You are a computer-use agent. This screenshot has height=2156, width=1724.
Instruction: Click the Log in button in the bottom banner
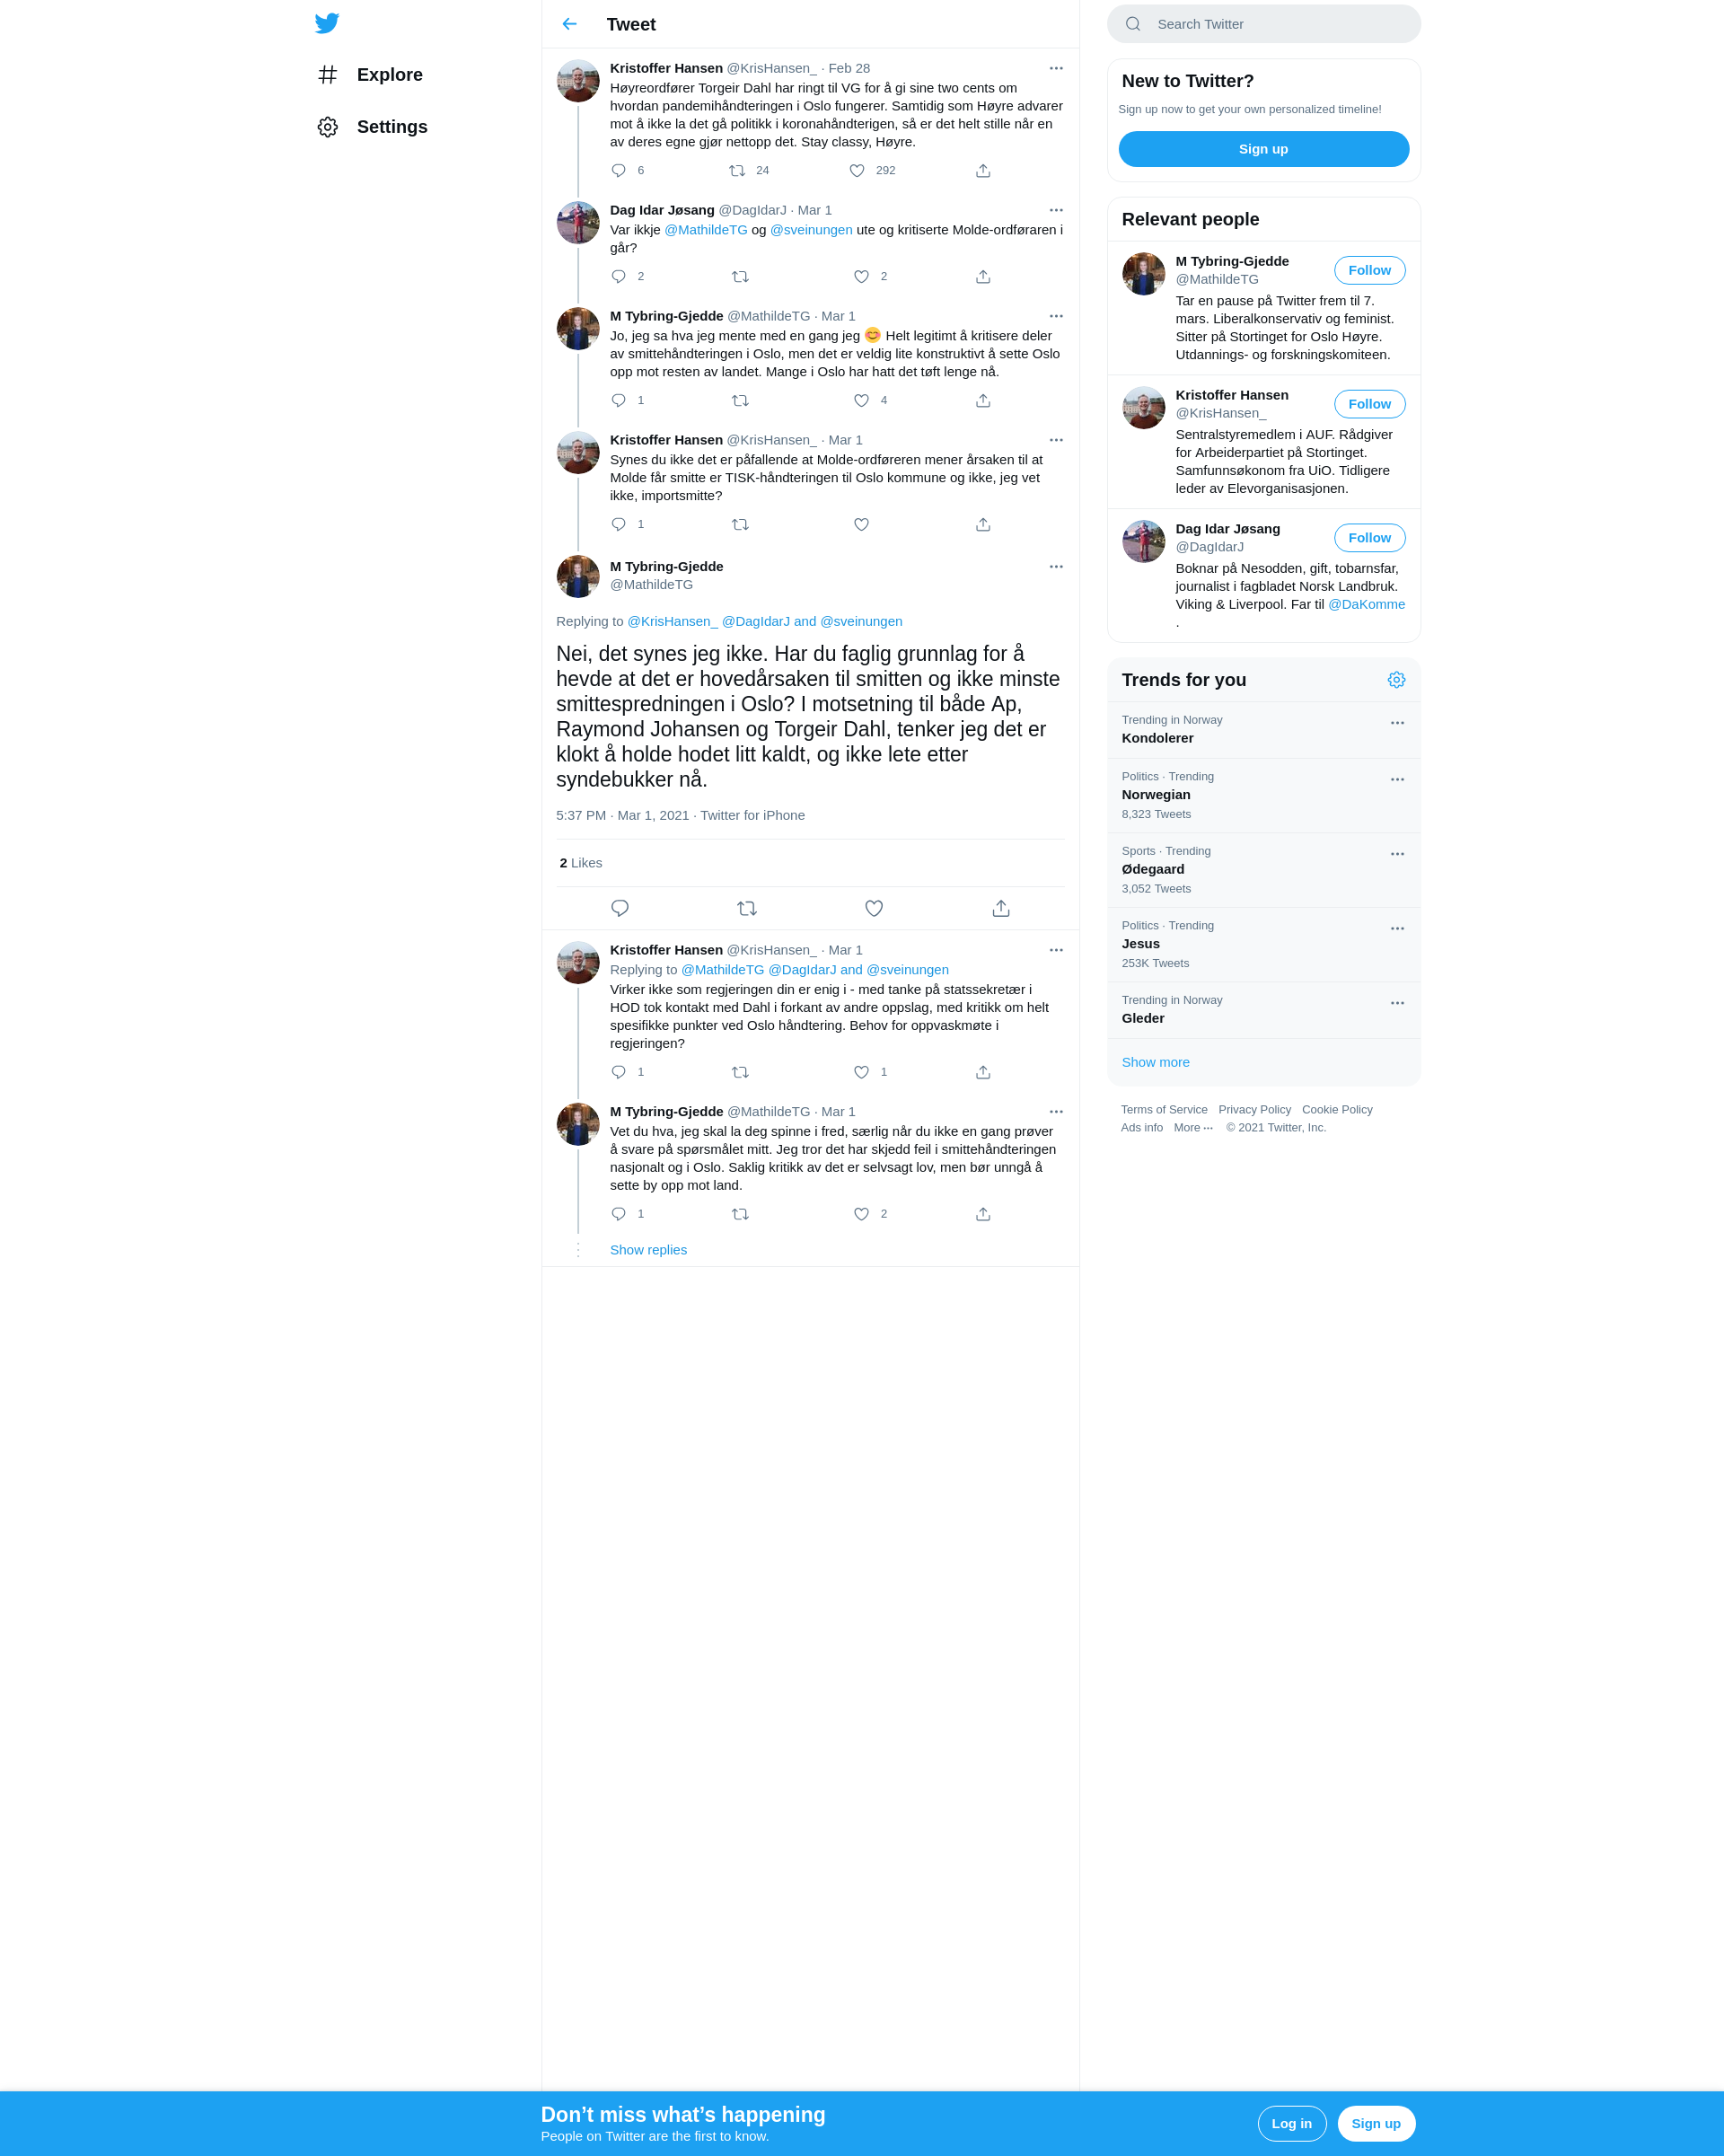(1291, 2123)
